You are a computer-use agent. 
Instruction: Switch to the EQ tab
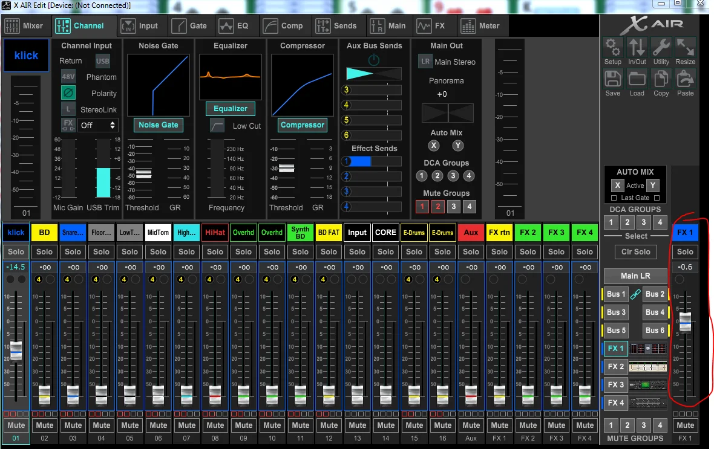click(x=234, y=26)
